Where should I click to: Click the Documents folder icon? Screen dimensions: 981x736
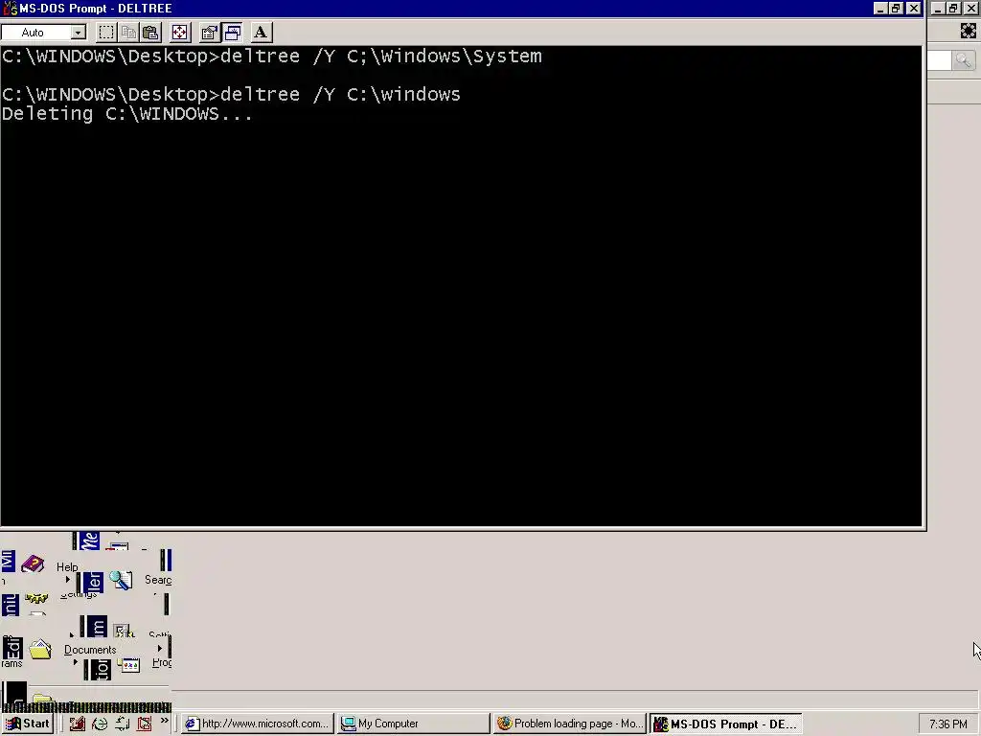pos(40,649)
